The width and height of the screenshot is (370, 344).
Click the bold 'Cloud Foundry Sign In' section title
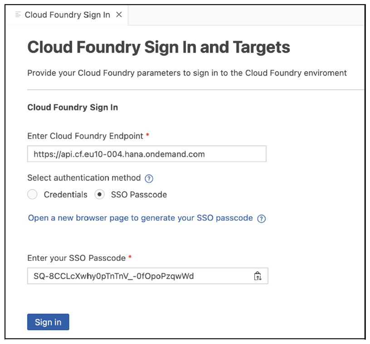73,107
